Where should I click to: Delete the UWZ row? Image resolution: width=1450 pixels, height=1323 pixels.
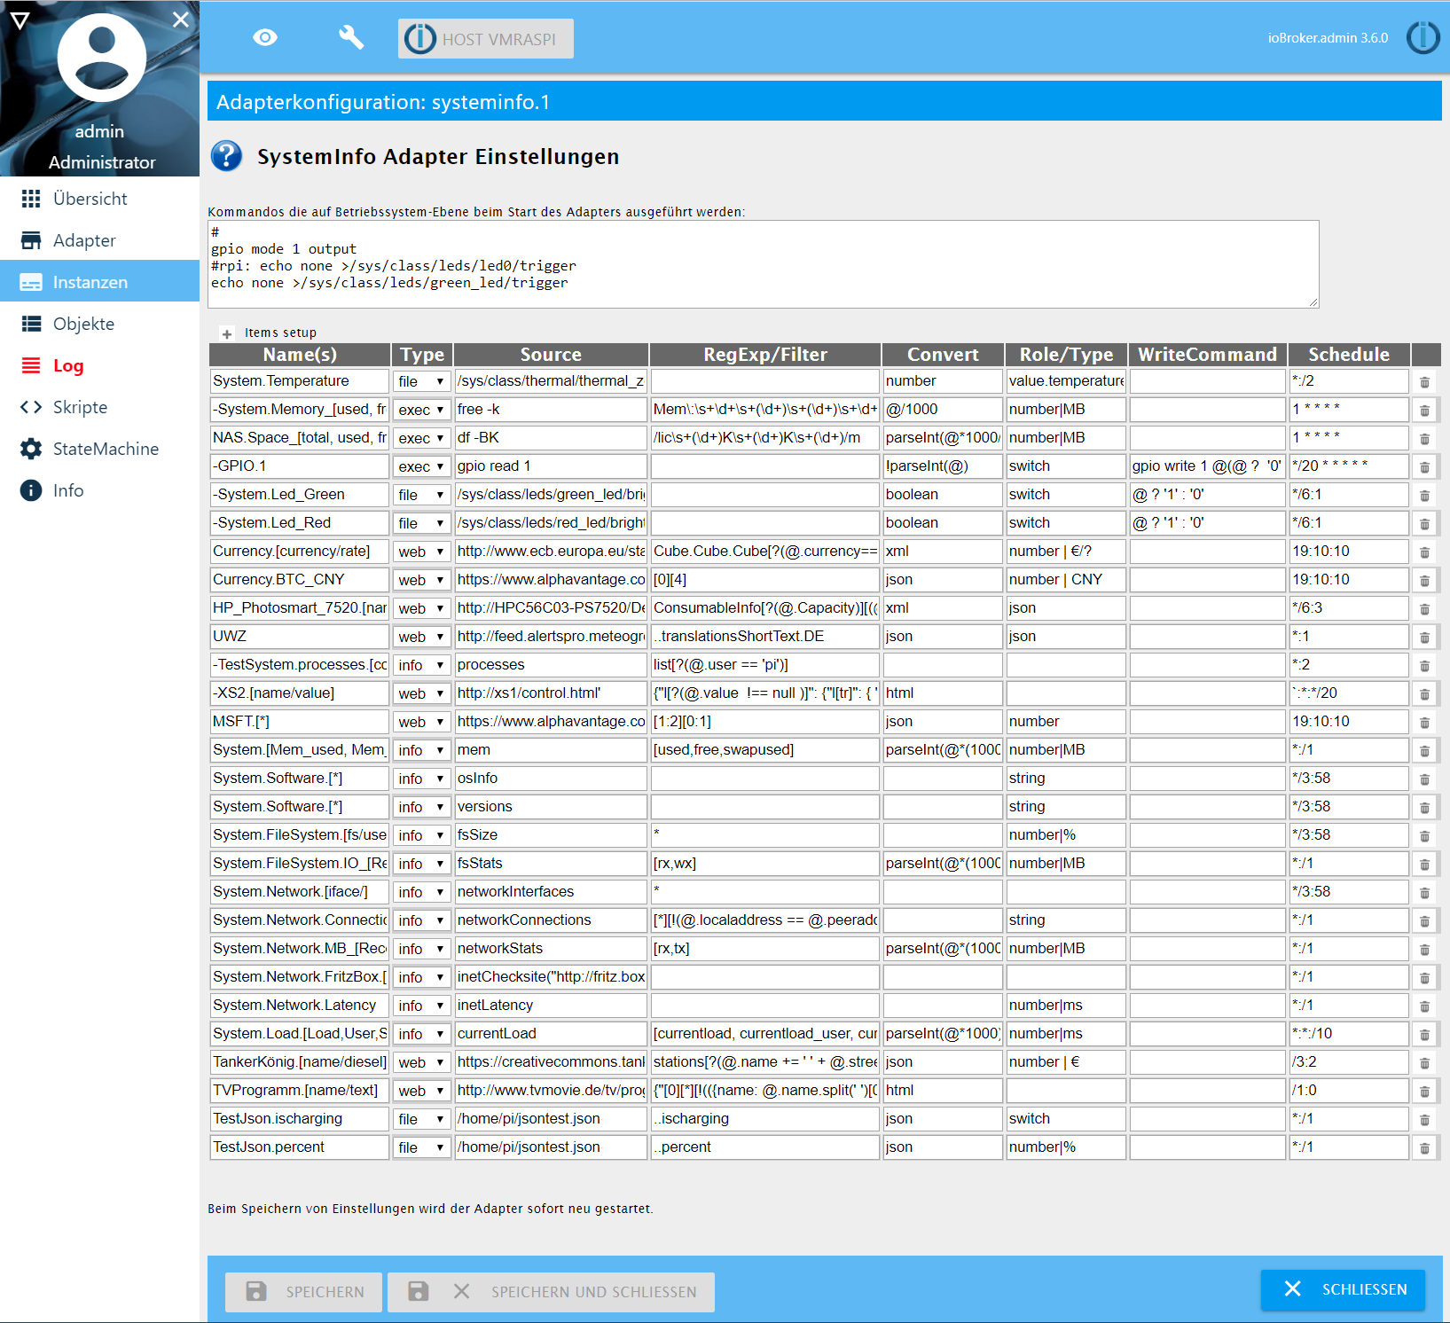(x=1424, y=637)
